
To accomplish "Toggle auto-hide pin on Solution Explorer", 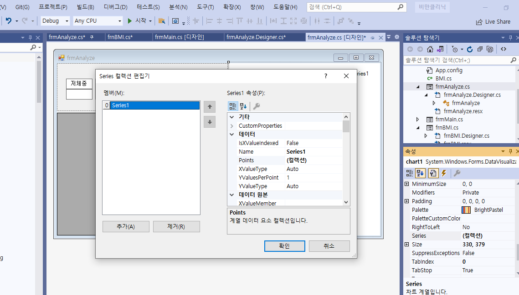I will pyautogui.click(x=510, y=38).
